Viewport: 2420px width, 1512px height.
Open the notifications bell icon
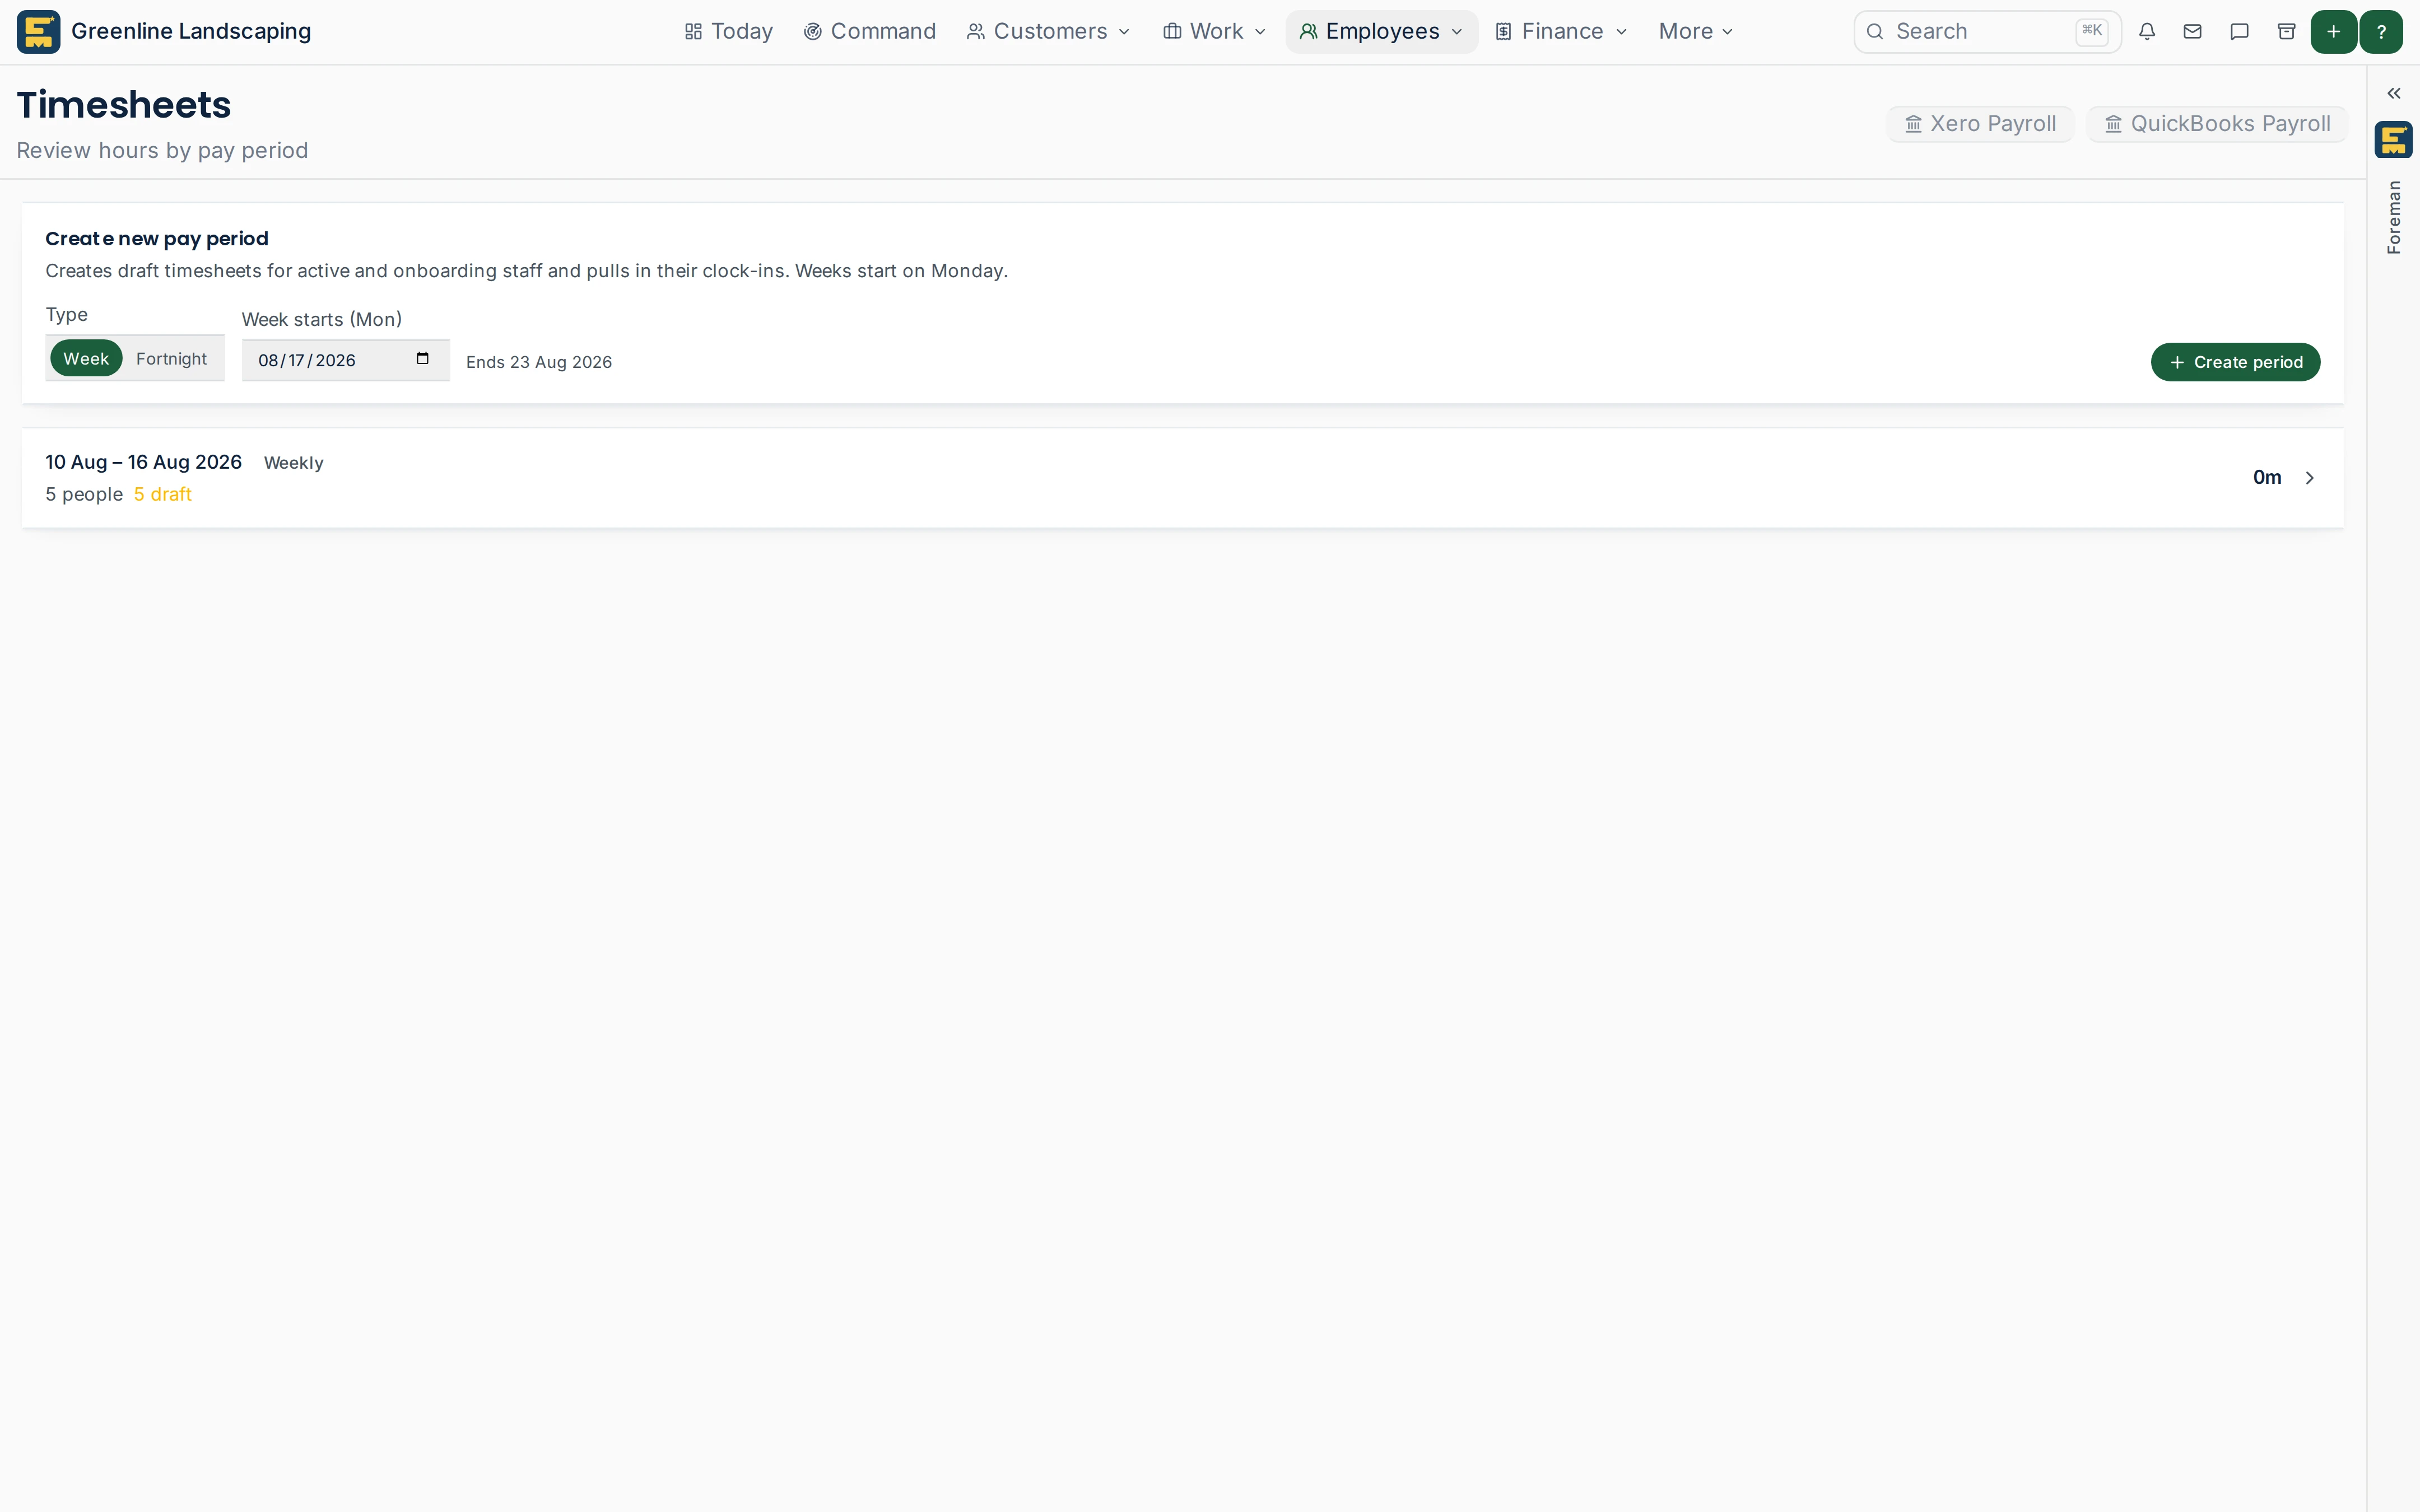[2147, 32]
